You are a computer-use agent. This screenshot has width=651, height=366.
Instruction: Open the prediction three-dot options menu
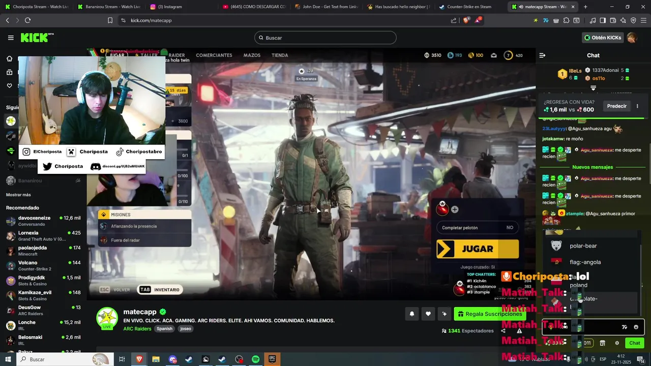point(637,106)
